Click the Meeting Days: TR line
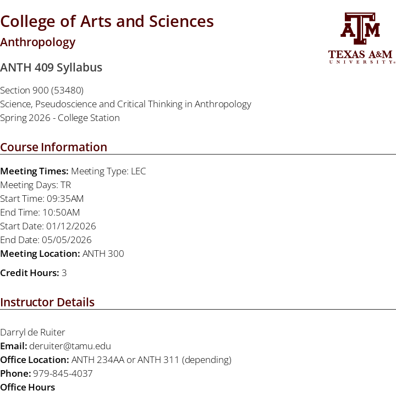The height and width of the screenshot is (396, 396). pyautogui.click(x=36, y=185)
